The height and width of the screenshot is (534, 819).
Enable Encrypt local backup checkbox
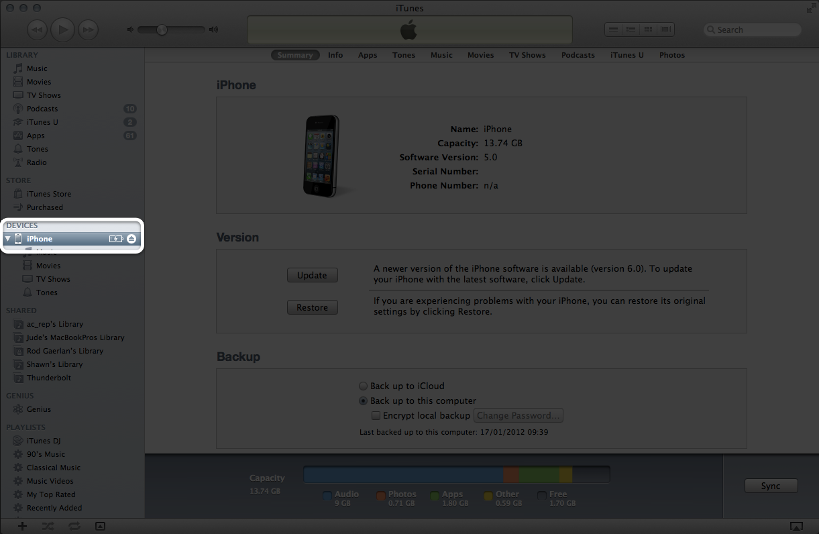376,416
